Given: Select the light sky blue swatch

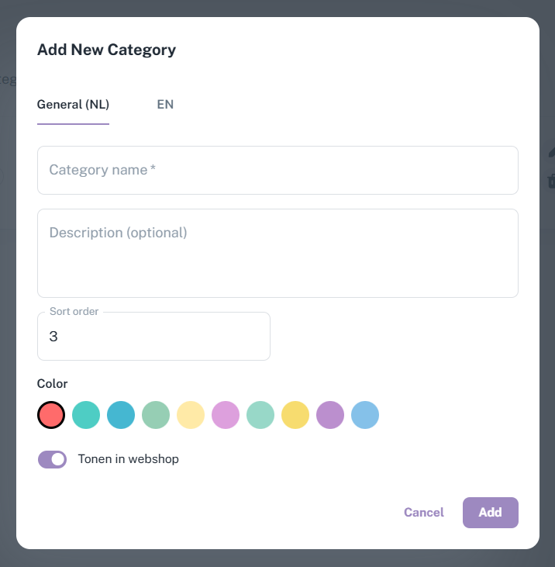Looking at the screenshot, I should click(365, 415).
